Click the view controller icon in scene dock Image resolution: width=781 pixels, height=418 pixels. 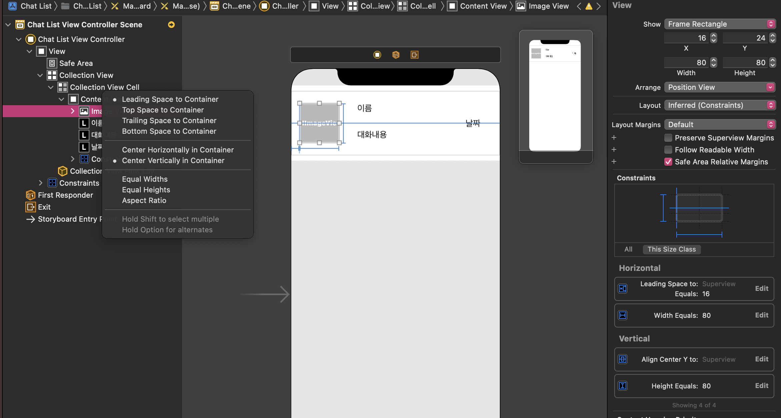[377, 55]
